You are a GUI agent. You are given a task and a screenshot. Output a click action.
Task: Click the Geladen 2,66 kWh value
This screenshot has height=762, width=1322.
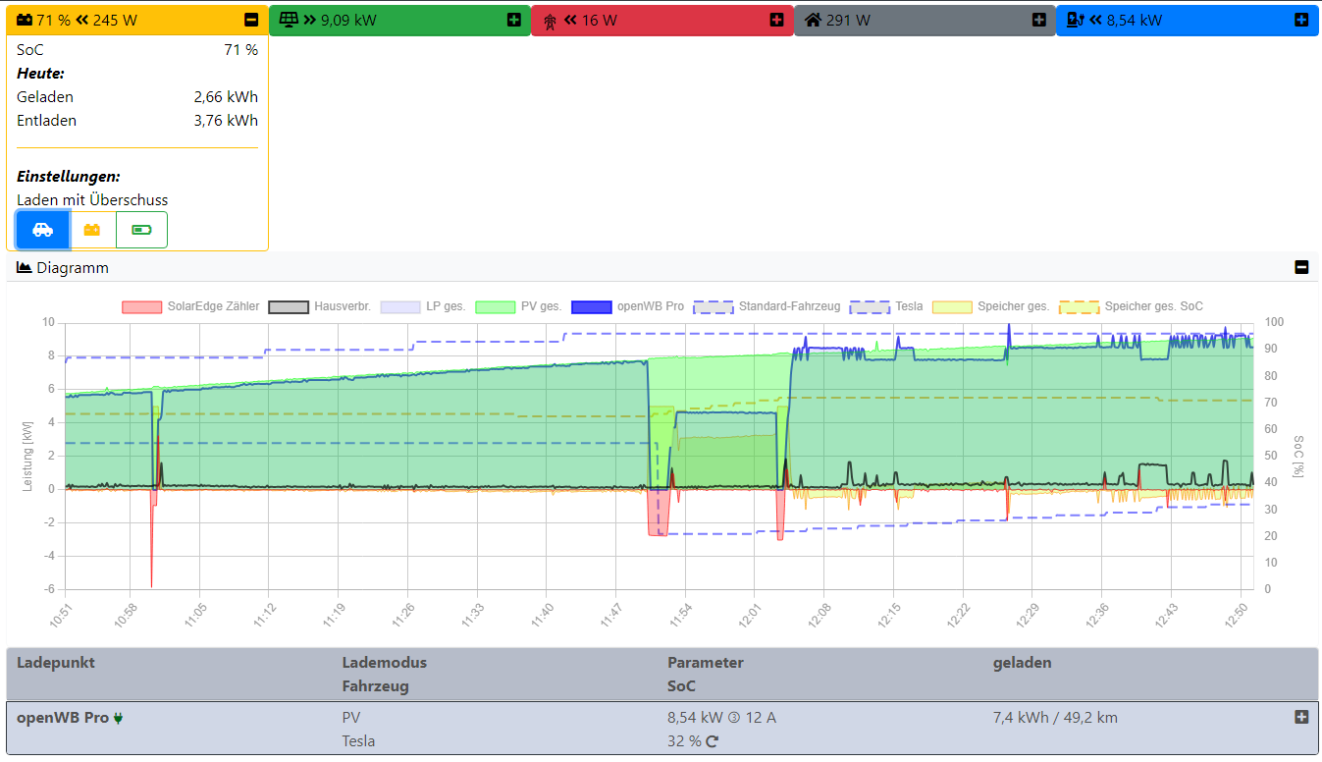coord(226,96)
